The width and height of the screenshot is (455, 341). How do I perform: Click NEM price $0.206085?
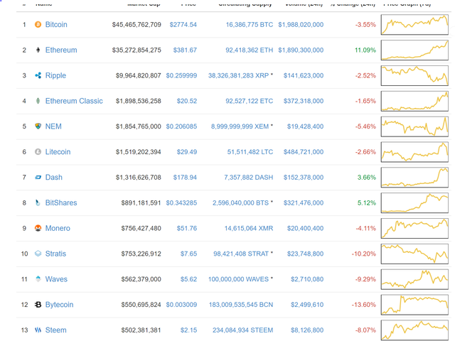[x=181, y=126]
